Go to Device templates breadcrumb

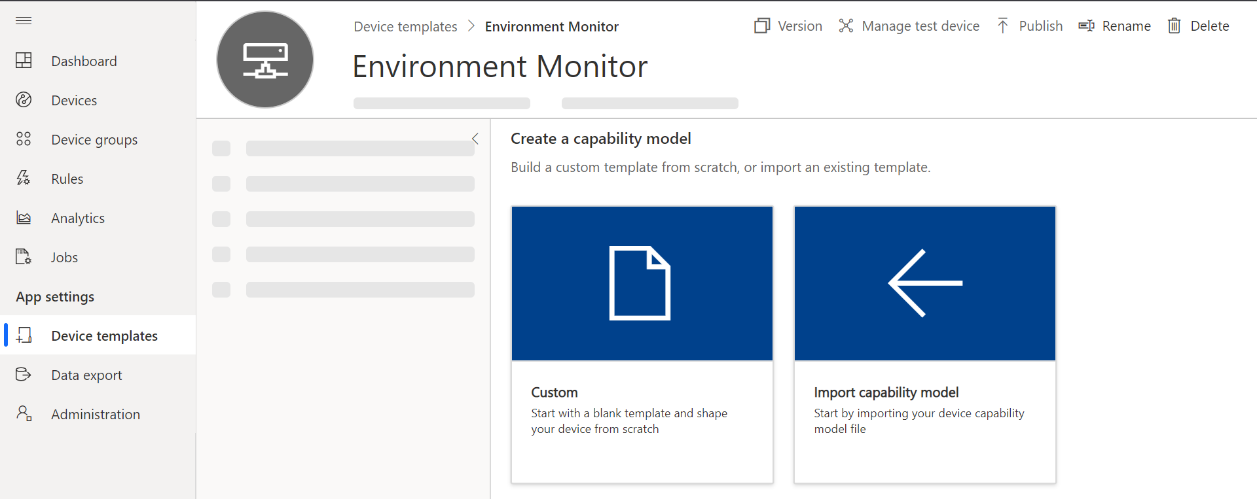point(405,27)
